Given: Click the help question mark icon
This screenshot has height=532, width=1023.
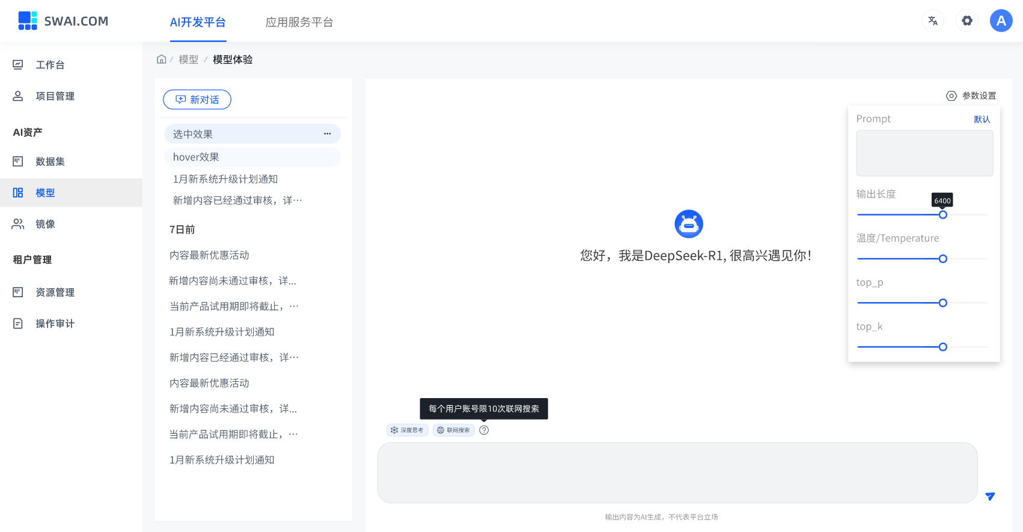Looking at the screenshot, I should (x=484, y=430).
